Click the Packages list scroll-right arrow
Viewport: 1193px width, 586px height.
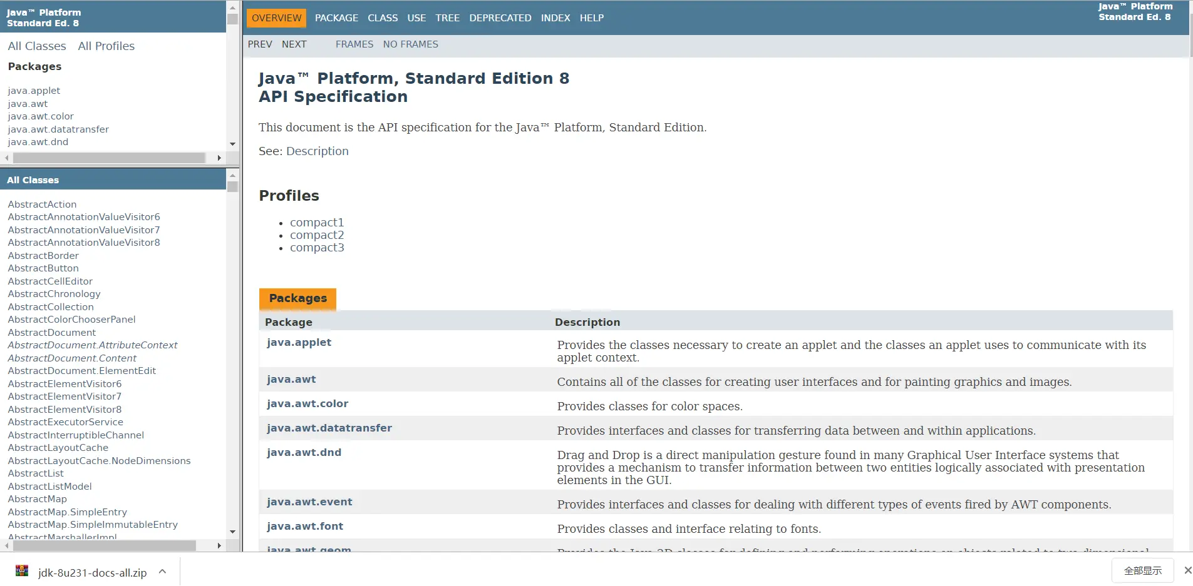pos(219,158)
